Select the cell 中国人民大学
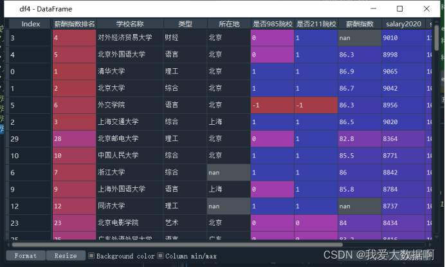The width and height of the screenshot is (445, 267). point(130,155)
